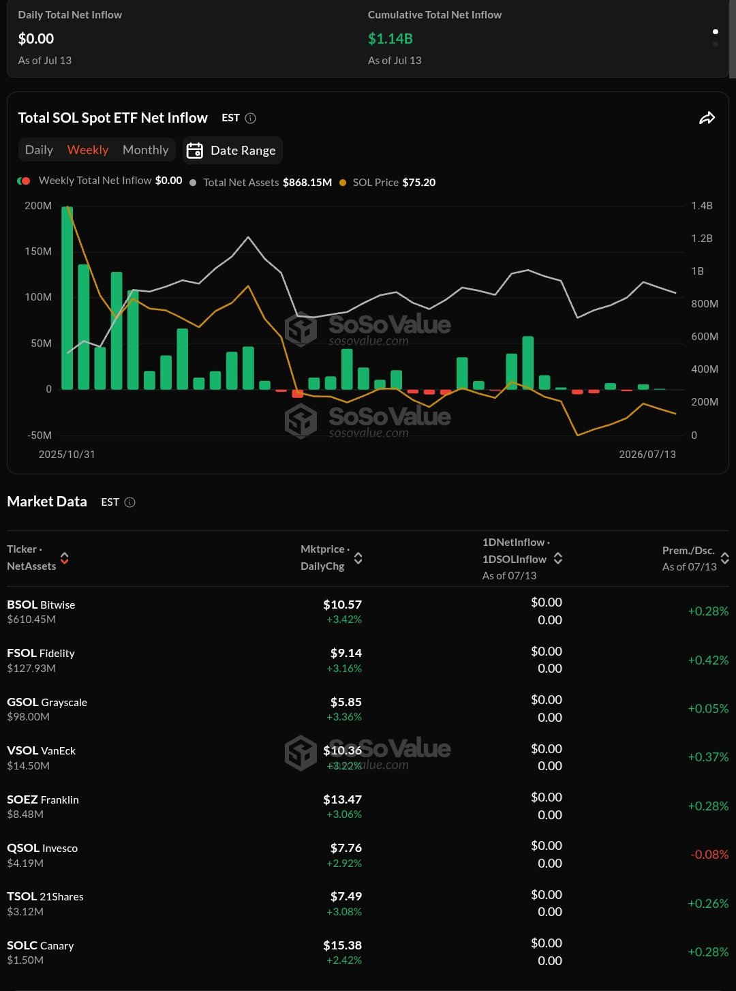Viewport: 736px width, 991px height.
Task: Click TSOL daily change +3.08%
Action: pos(344,912)
